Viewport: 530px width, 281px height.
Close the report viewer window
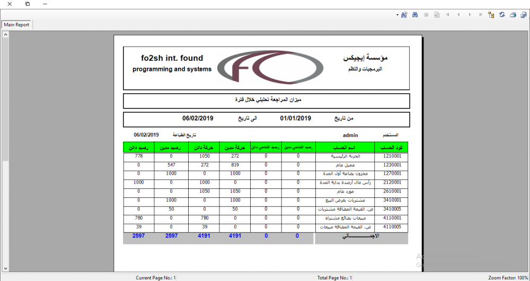(10, 4)
